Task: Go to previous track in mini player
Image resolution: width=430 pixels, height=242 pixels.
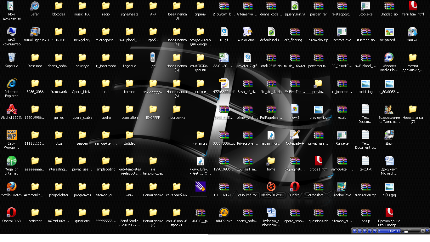Action: pyautogui.click(x=370, y=231)
